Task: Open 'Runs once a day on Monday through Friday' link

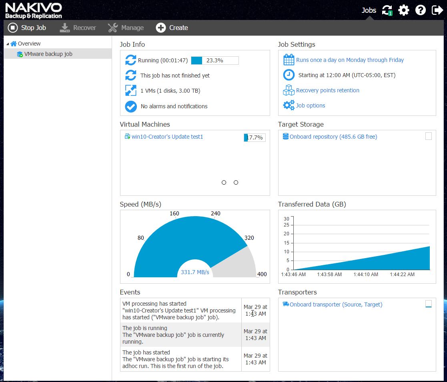Action: [350, 60]
